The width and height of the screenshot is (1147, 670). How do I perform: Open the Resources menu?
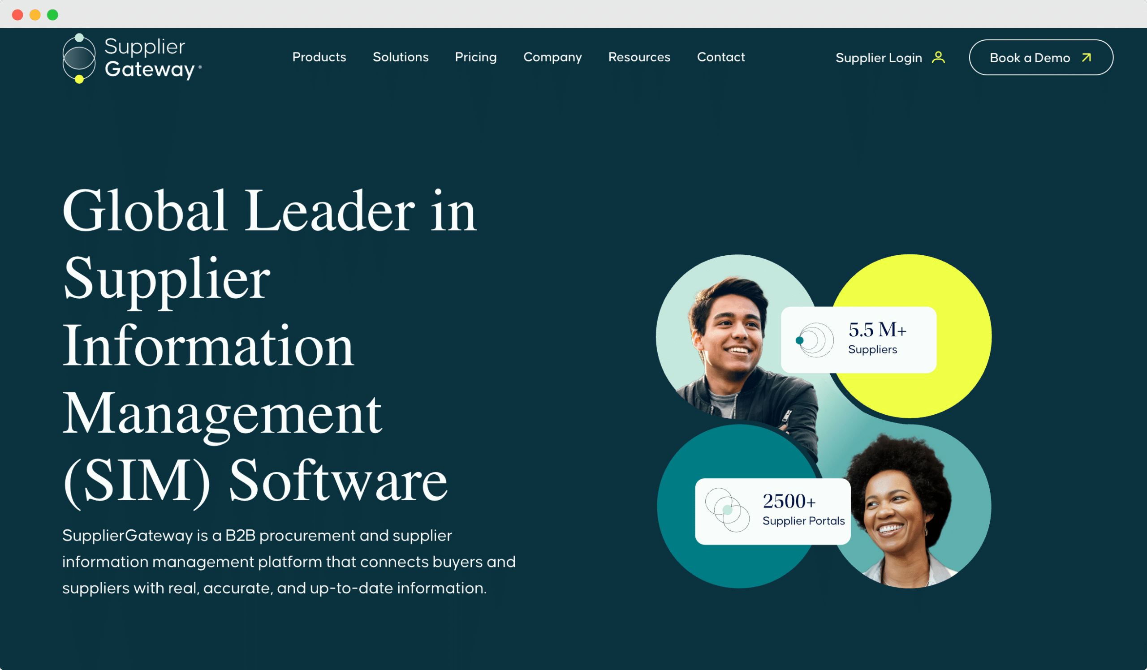tap(639, 57)
